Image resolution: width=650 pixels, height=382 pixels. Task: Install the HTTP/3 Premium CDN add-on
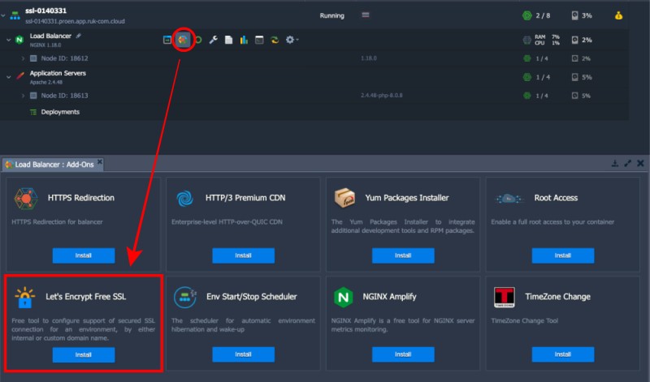[243, 255]
